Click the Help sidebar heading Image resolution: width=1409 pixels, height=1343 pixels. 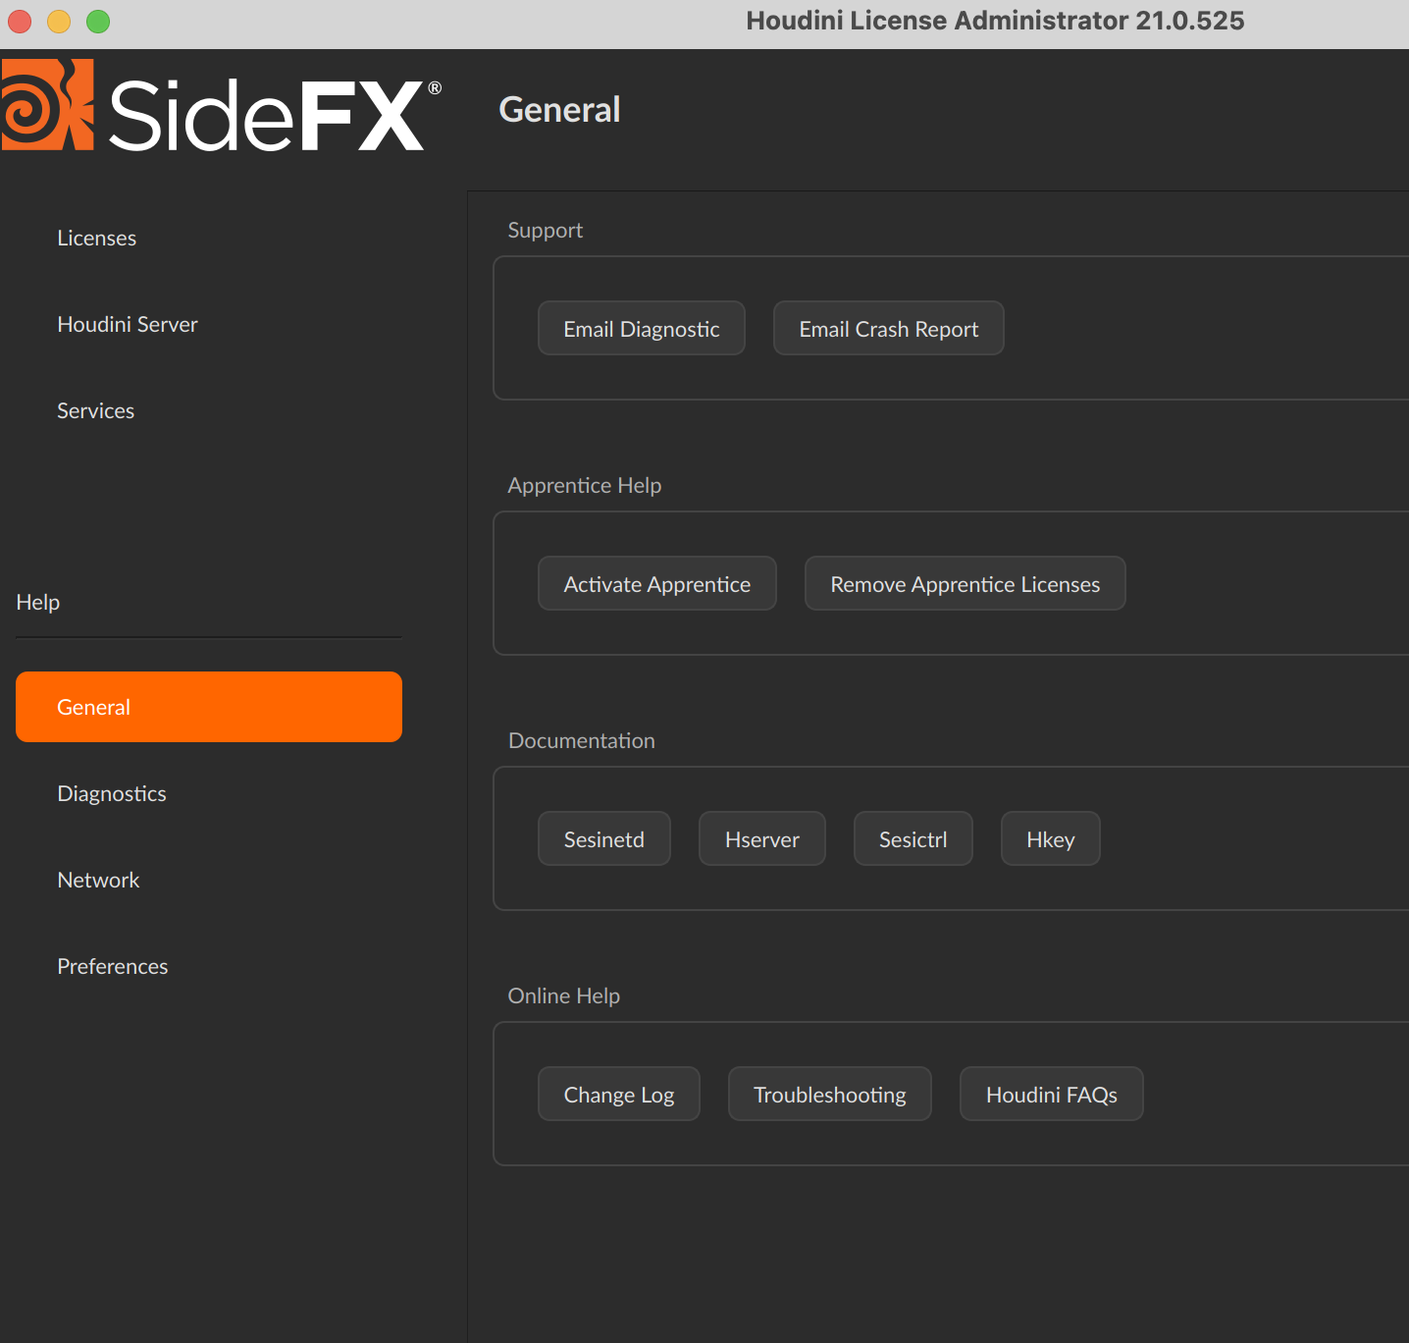point(38,602)
